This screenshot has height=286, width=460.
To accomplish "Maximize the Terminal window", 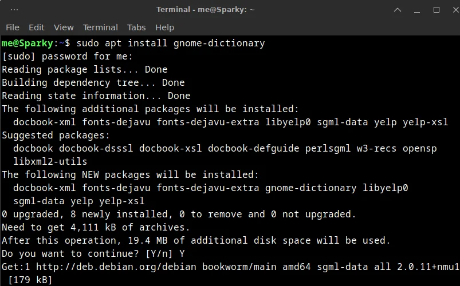I will pos(436,10).
